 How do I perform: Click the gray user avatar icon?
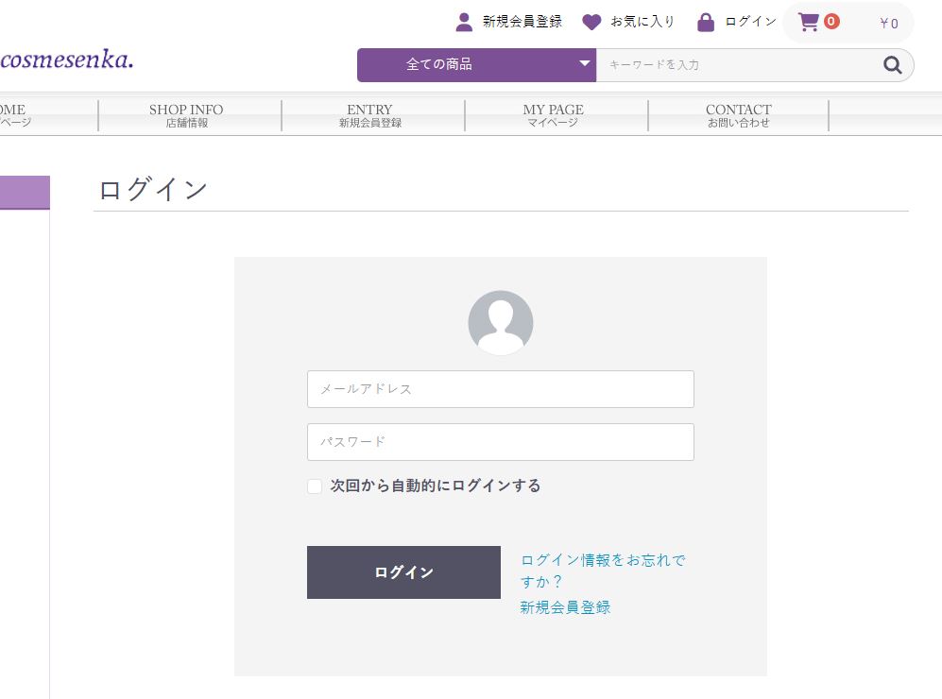(501, 323)
